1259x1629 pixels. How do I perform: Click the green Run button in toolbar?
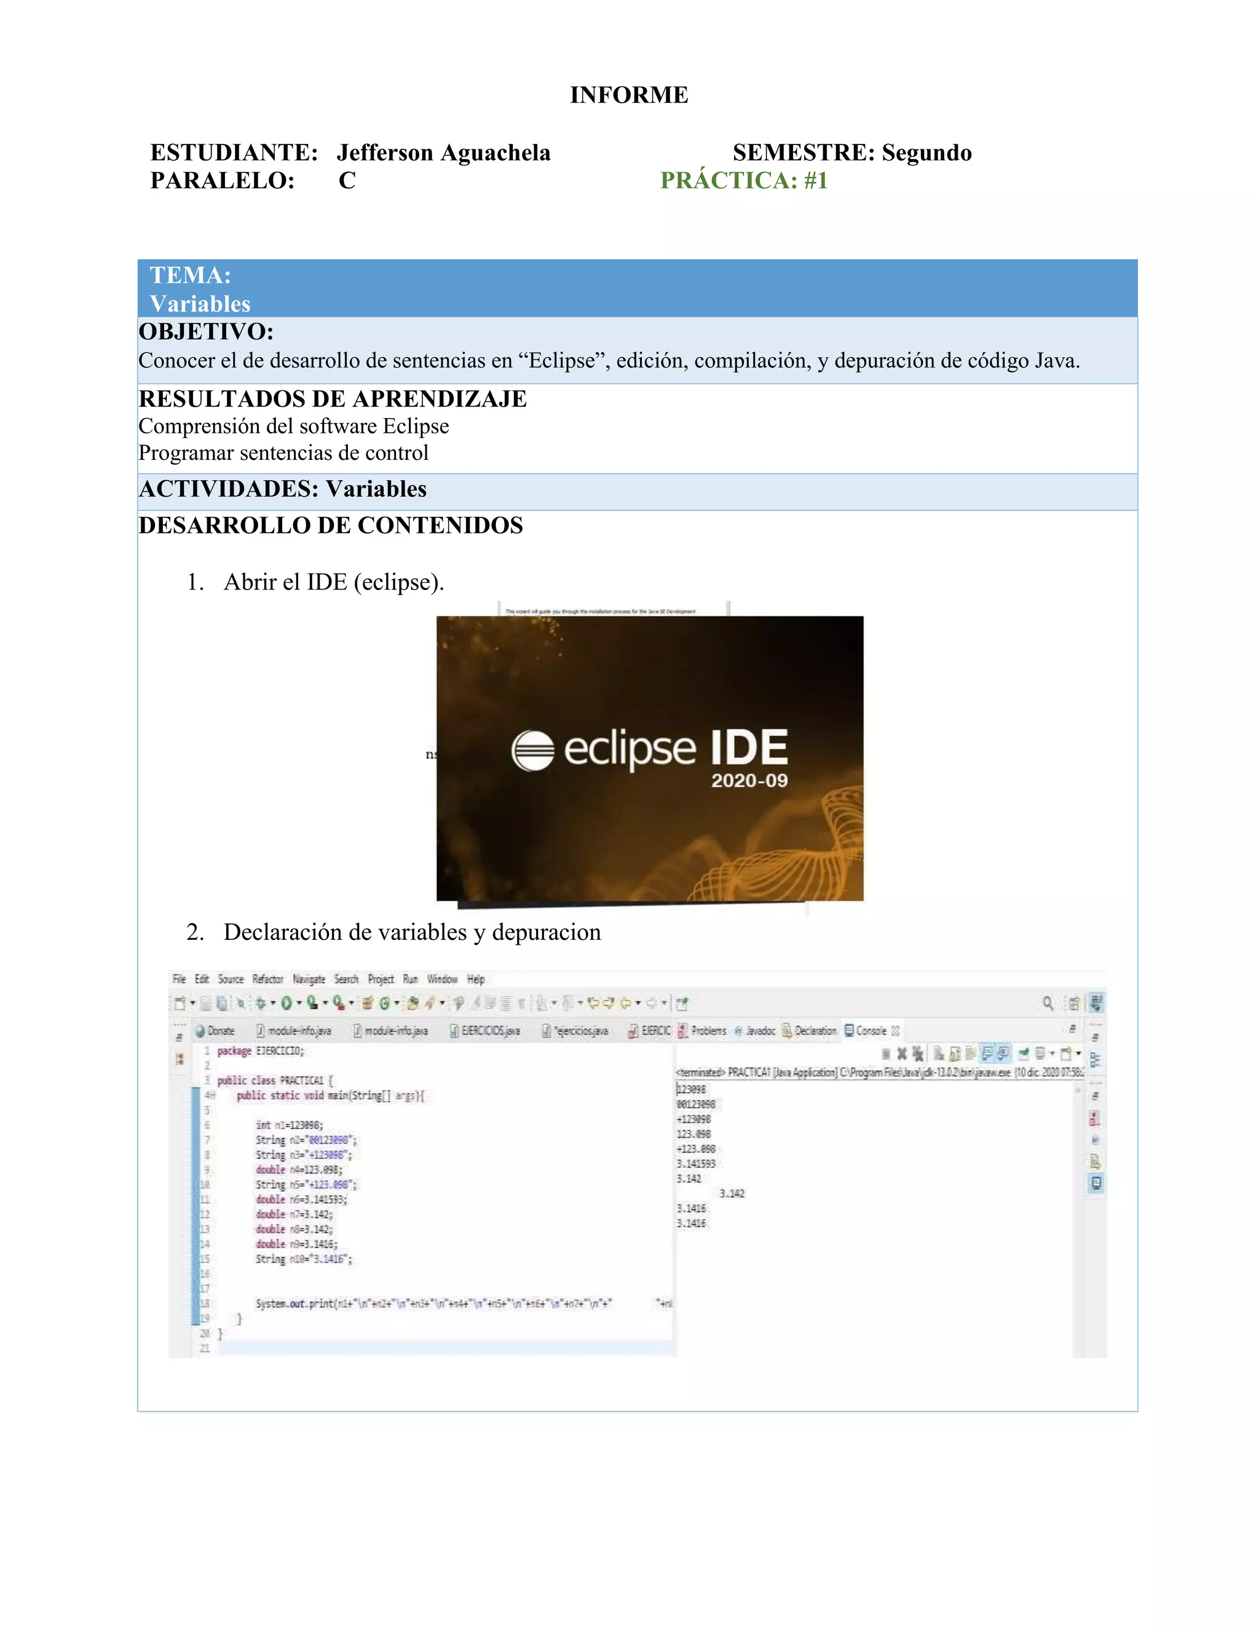pos(286,1004)
